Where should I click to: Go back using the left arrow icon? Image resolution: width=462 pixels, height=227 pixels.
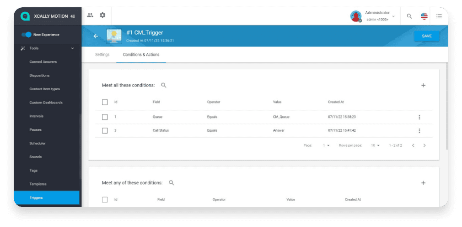(x=96, y=36)
